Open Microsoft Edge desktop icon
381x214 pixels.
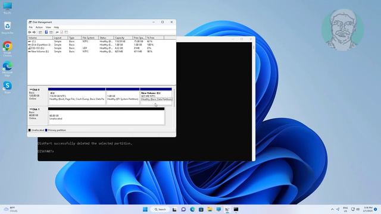click(x=7, y=69)
